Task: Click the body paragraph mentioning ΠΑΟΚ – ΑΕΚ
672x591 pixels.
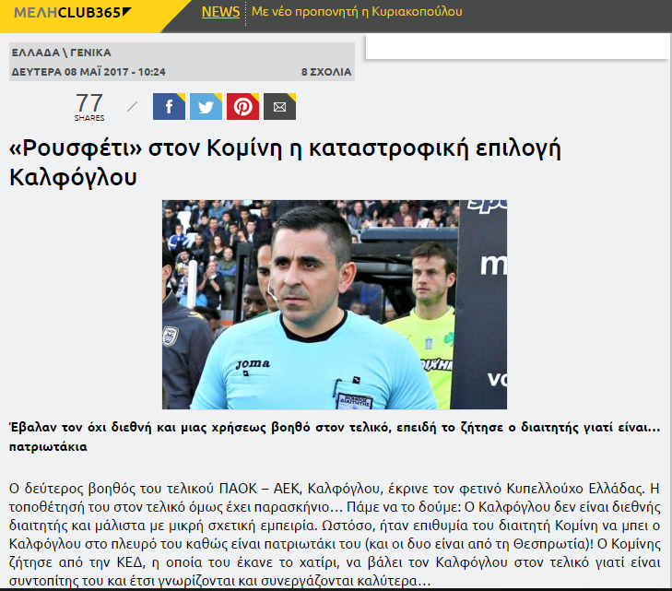Action: [335, 535]
